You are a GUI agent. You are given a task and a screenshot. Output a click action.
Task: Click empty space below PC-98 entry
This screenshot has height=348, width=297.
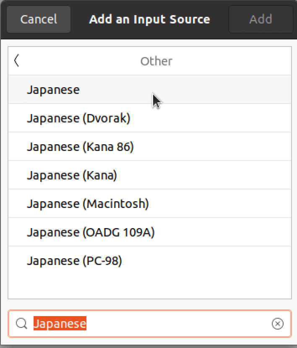[150, 286]
